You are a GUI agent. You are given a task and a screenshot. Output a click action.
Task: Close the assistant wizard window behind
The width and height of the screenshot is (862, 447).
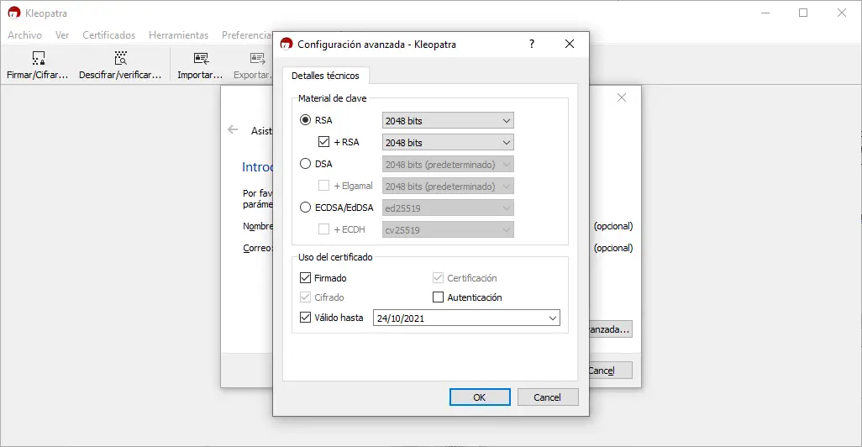click(x=622, y=97)
